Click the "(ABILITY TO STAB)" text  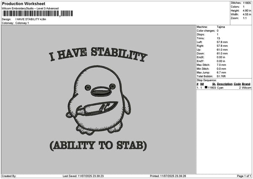point(98,145)
